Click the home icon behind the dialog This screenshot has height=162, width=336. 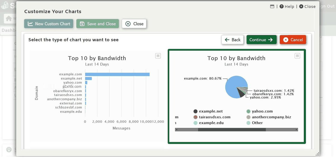[9, 18]
